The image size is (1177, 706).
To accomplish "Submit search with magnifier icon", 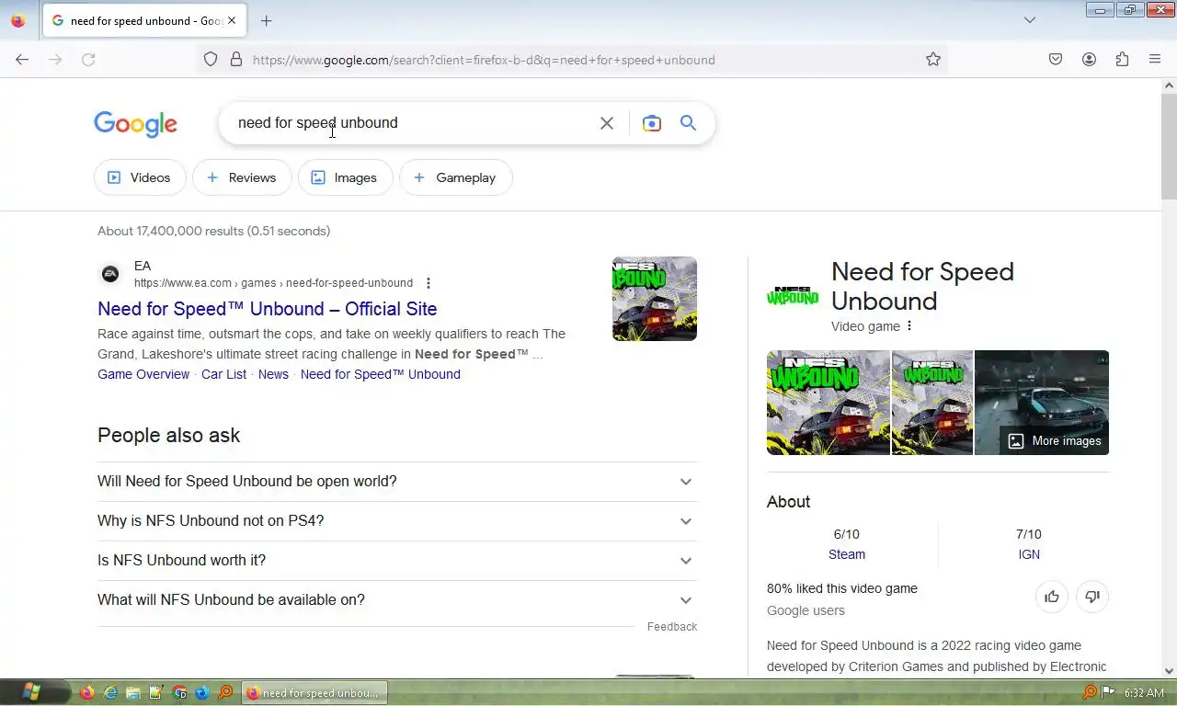I will pos(688,123).
